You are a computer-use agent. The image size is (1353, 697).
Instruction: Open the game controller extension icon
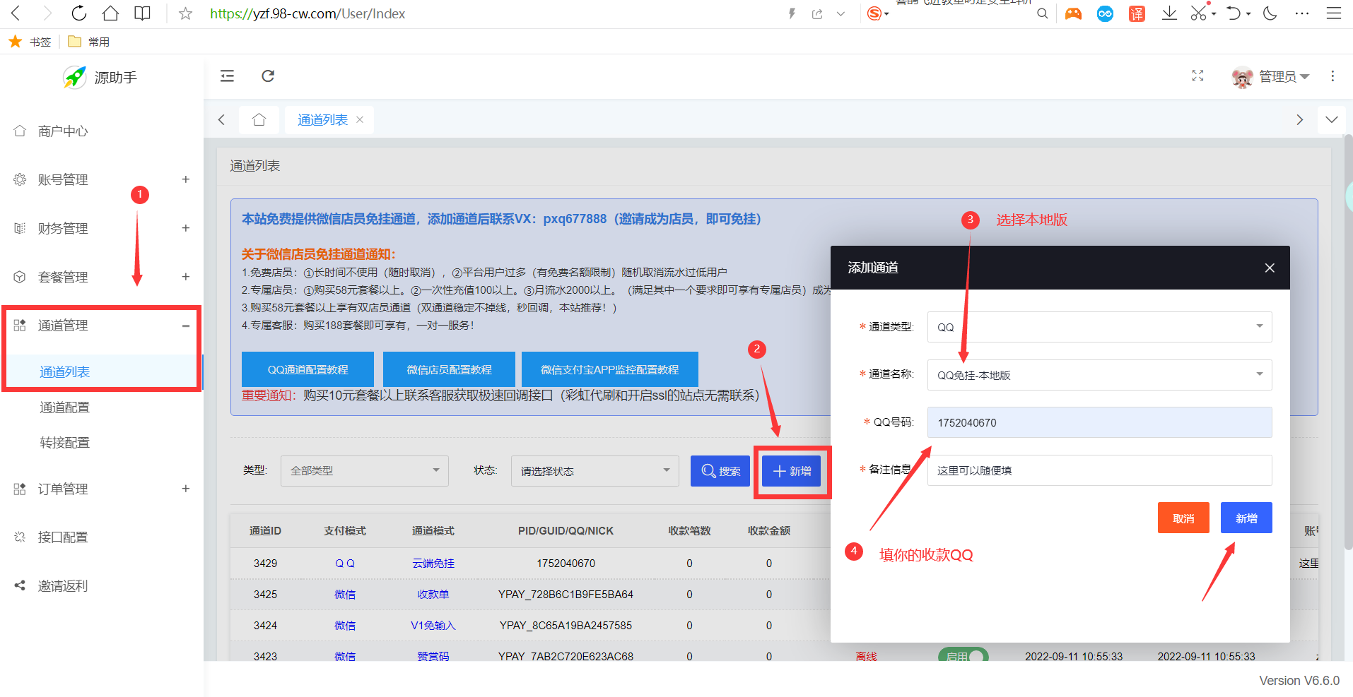coord(1073,13)
